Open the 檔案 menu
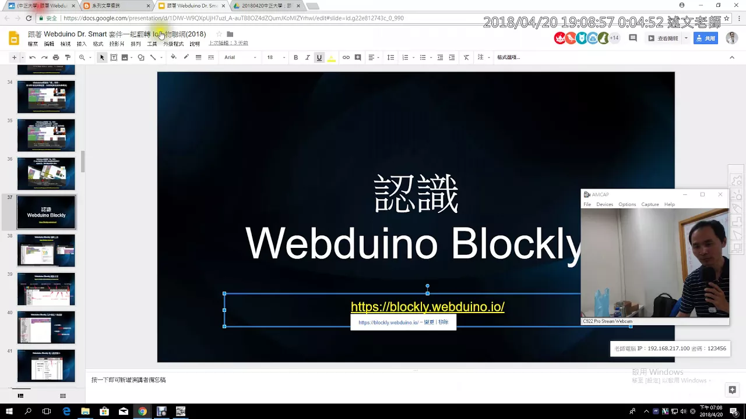This screenshot has height=419, width=746. click(x=33, y=44)
